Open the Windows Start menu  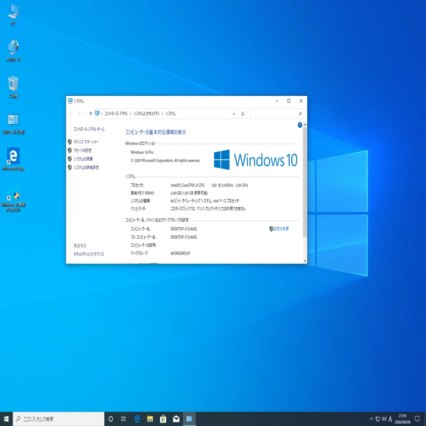point(6,419)
